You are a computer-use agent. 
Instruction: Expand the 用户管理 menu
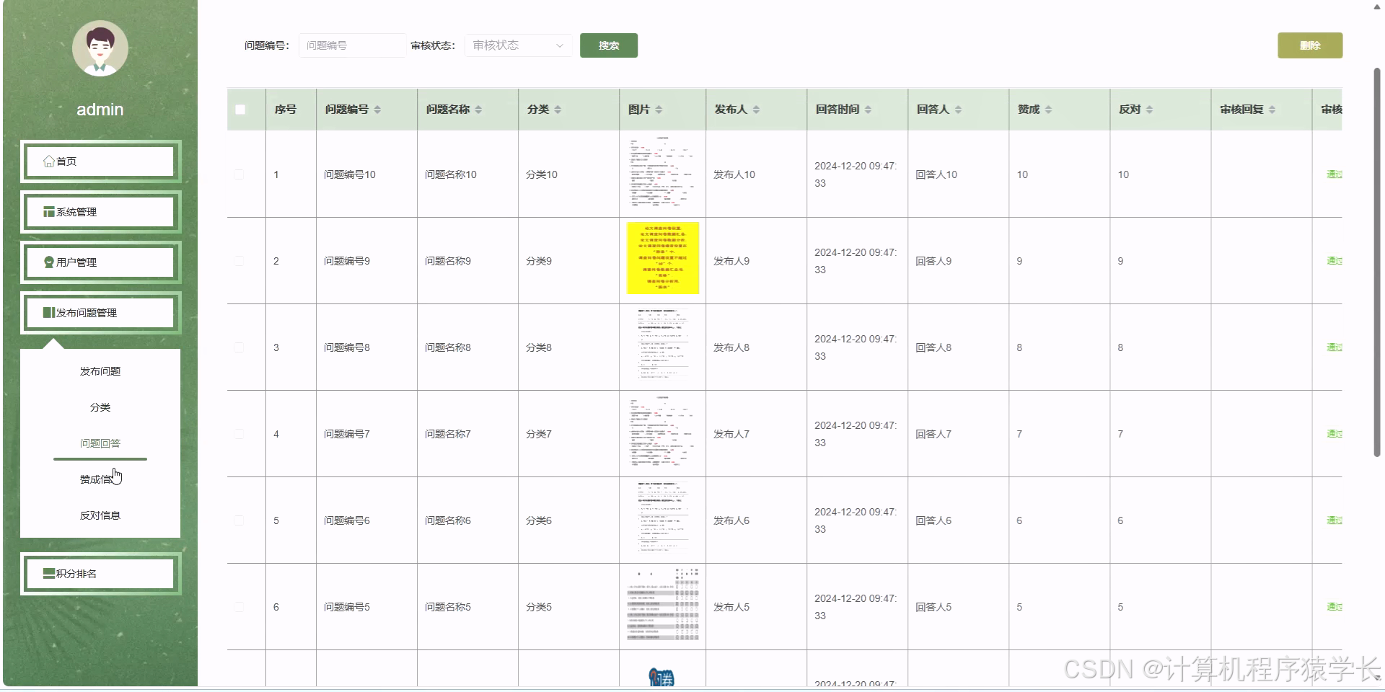click(x=100, y=262)
